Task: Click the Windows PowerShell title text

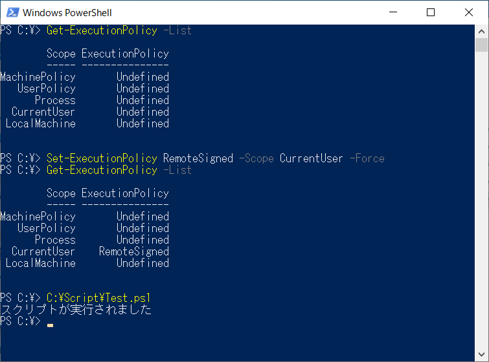Action: tap(67, 13)
